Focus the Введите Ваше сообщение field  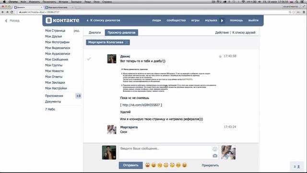click(x=169, y=152)
